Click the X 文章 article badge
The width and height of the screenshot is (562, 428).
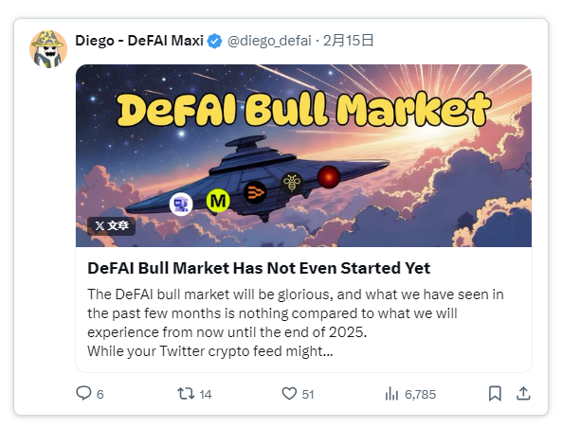coord(112,226)
